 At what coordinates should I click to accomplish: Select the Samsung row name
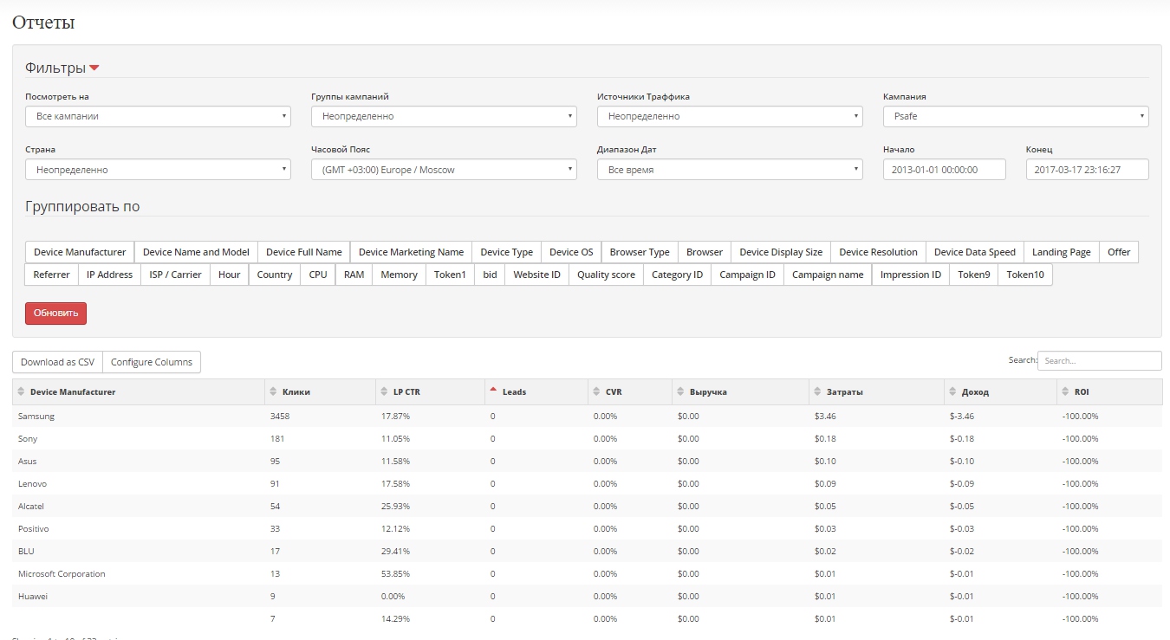pos(36,417)
